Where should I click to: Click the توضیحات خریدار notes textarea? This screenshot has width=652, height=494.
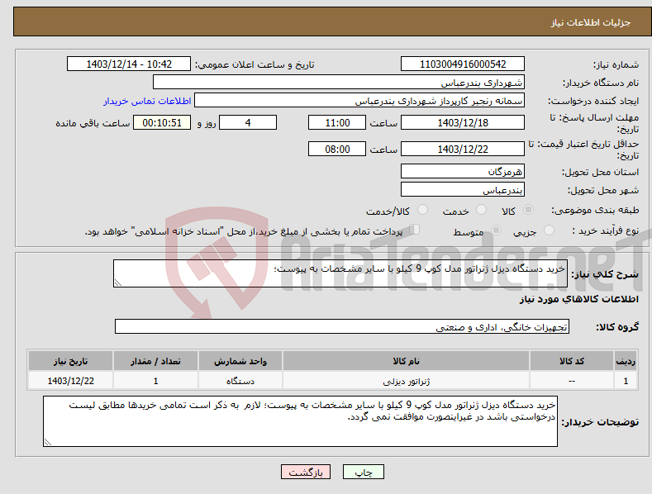click(300, 421)
